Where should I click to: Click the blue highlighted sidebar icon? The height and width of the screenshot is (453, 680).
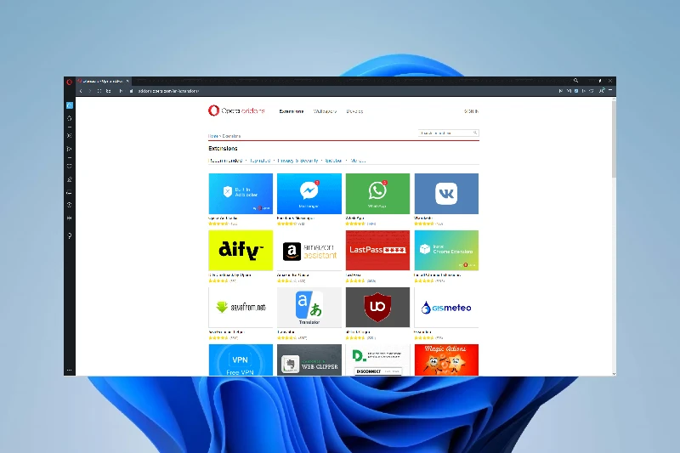[x=70, y=105]
